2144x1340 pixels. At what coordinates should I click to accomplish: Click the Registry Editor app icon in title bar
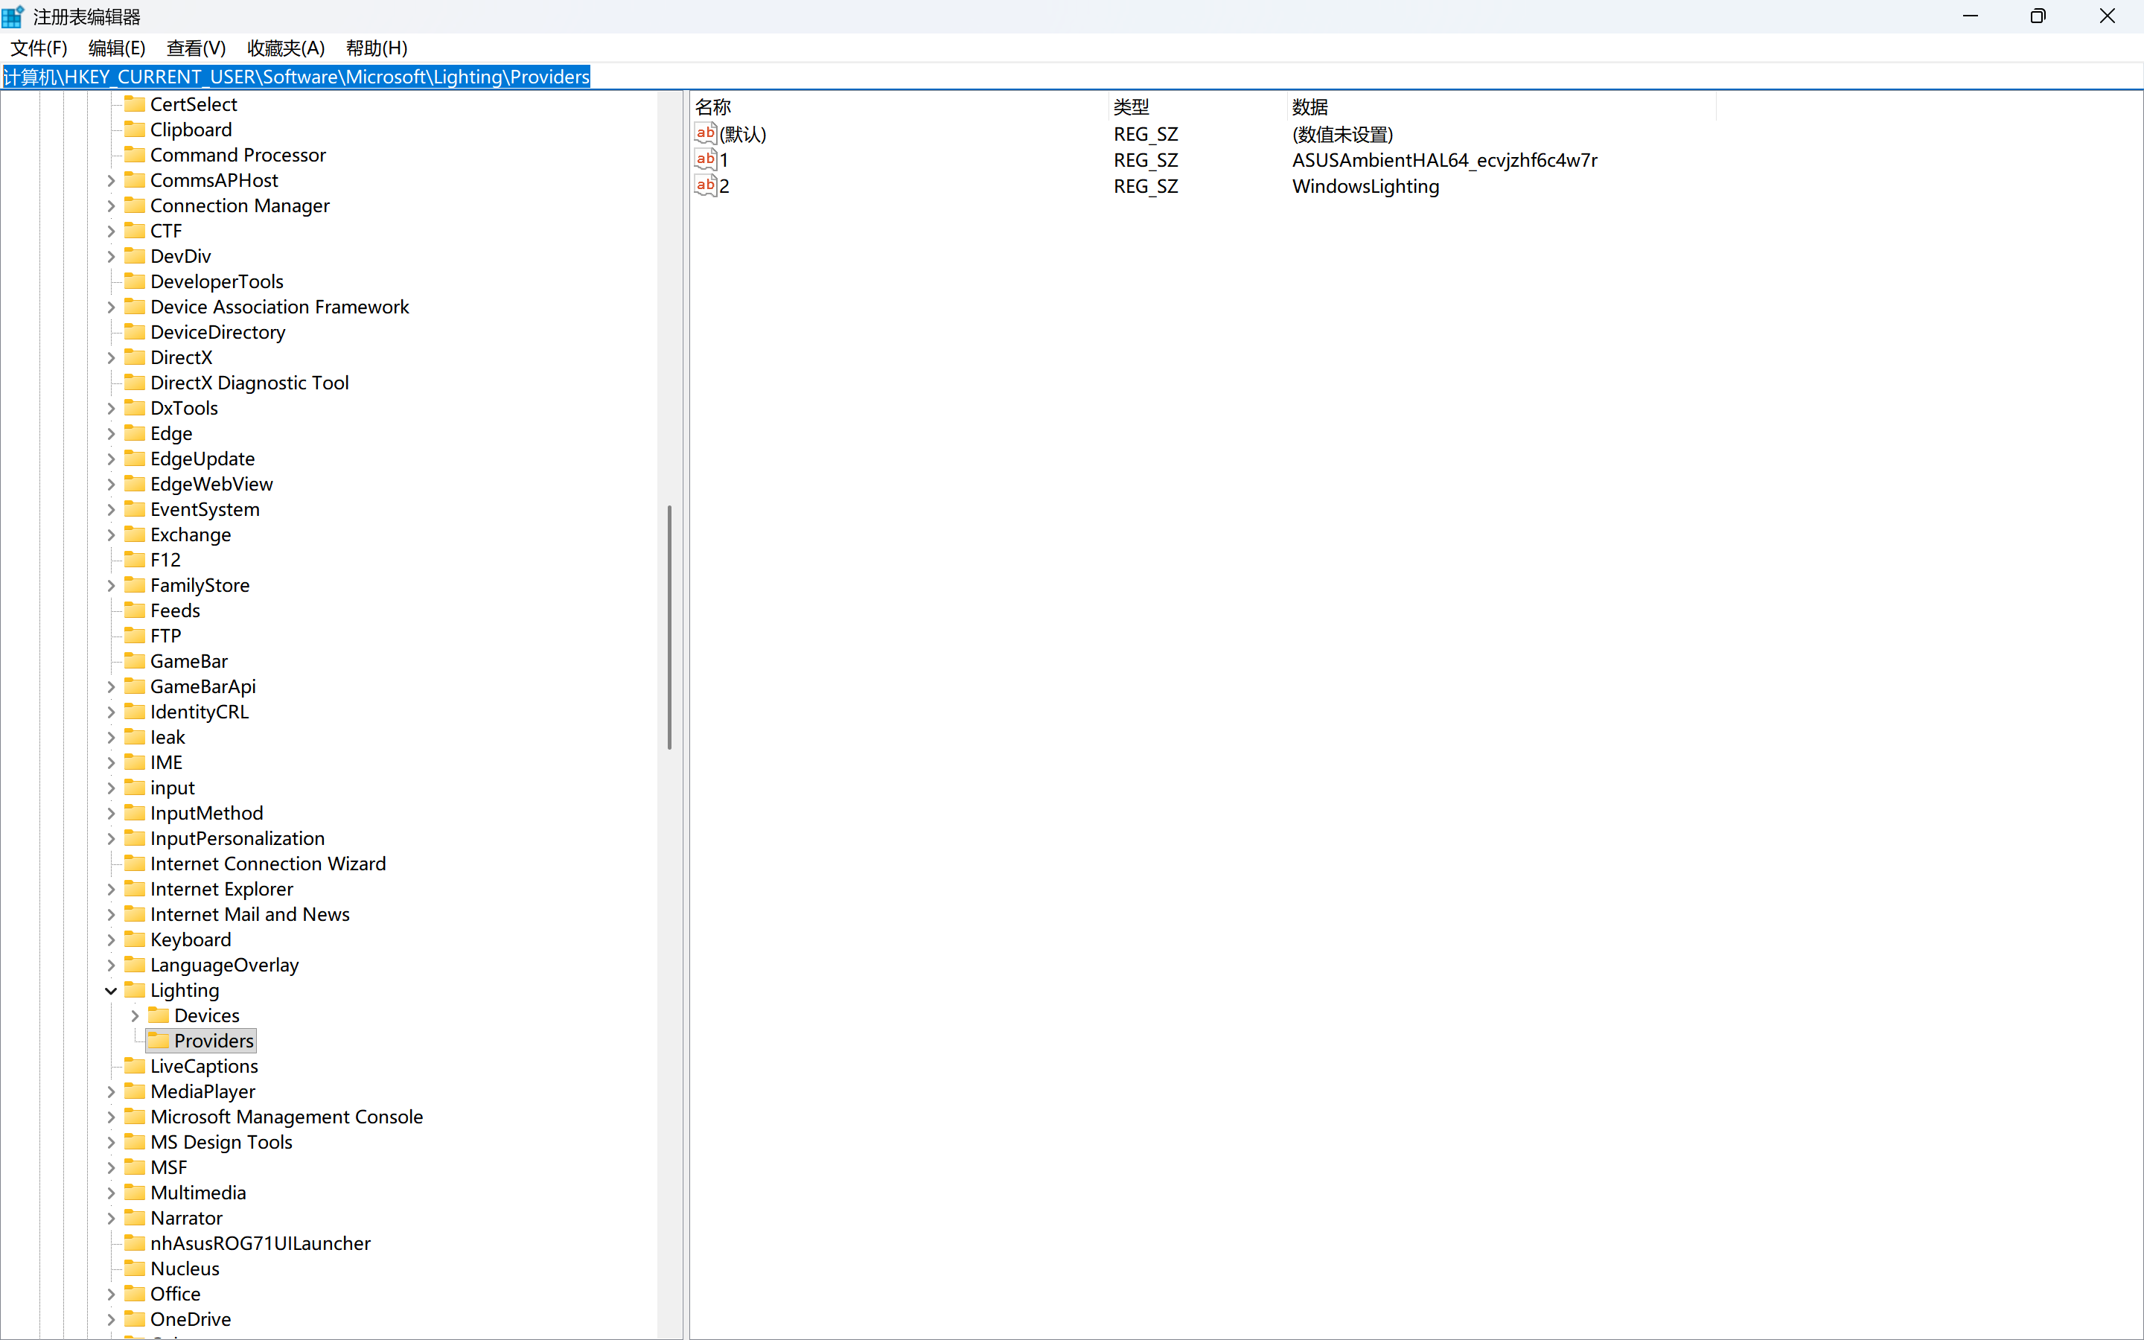[13, 16]
